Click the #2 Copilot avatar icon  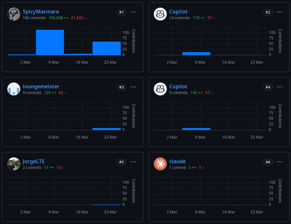(160, 14)
